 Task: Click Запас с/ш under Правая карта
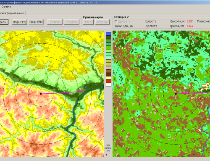tap(102, 22)
